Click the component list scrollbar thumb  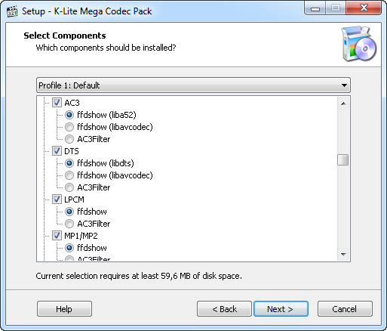point(343,159)
